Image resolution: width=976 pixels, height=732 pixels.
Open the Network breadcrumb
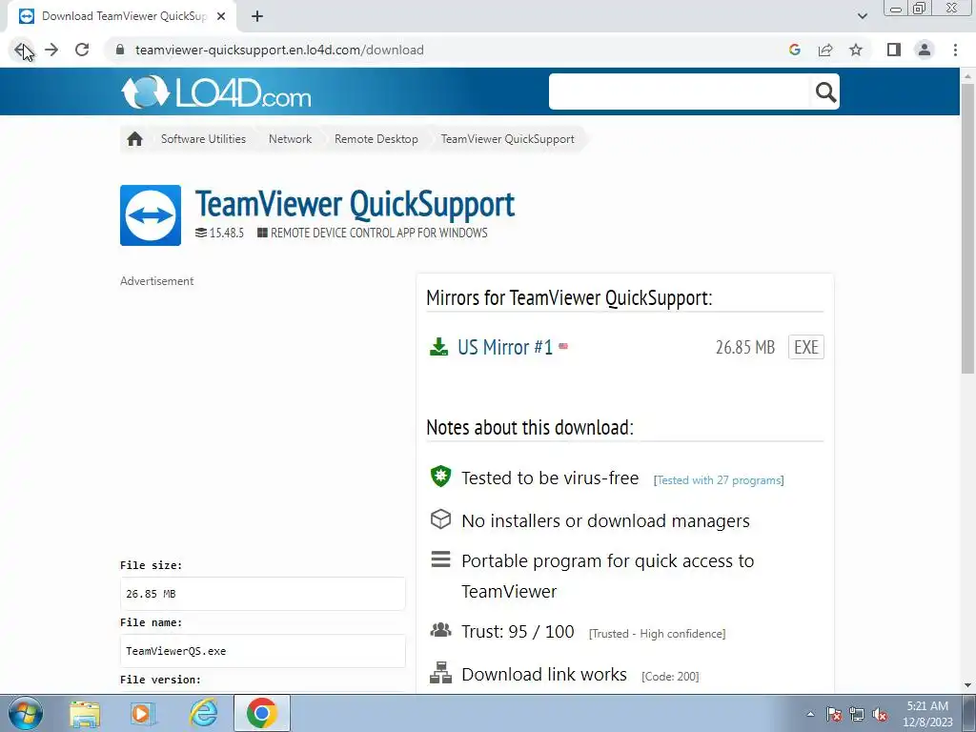coord(290,139)
